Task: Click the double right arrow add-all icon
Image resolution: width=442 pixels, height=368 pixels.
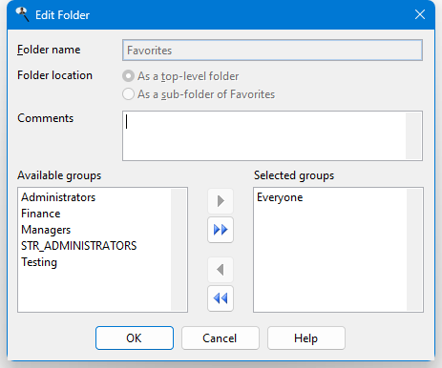Action: (221, 230)
